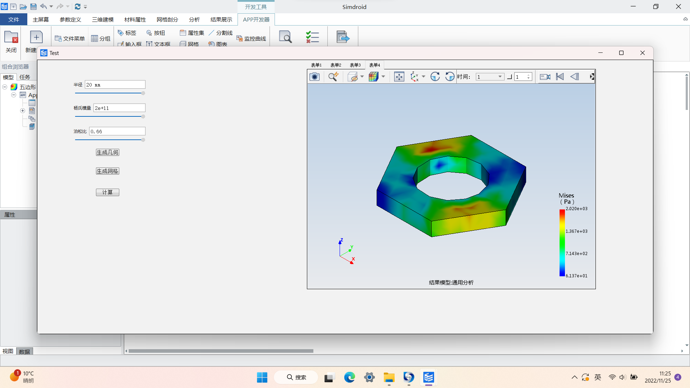Click the 杨氏模量 input field
This screenshot has height=388, width=690.
pos(119,108)
